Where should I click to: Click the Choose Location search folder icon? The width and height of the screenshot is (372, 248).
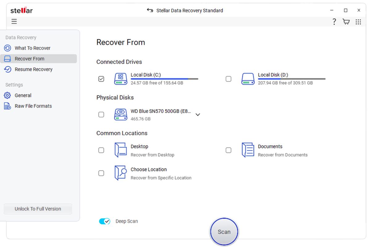[x=121, y=173]
